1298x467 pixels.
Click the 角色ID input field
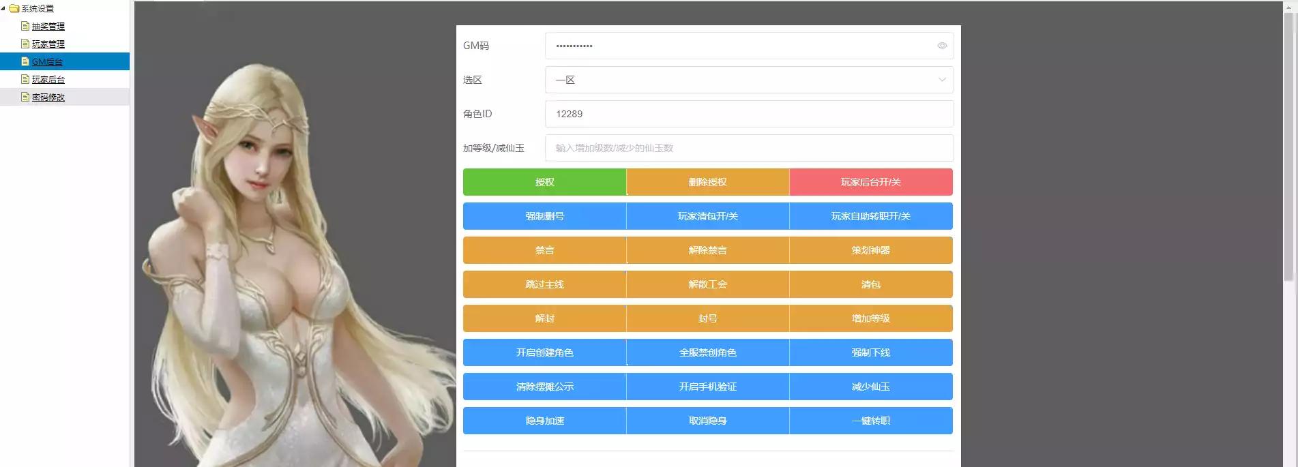click(749, 114)
